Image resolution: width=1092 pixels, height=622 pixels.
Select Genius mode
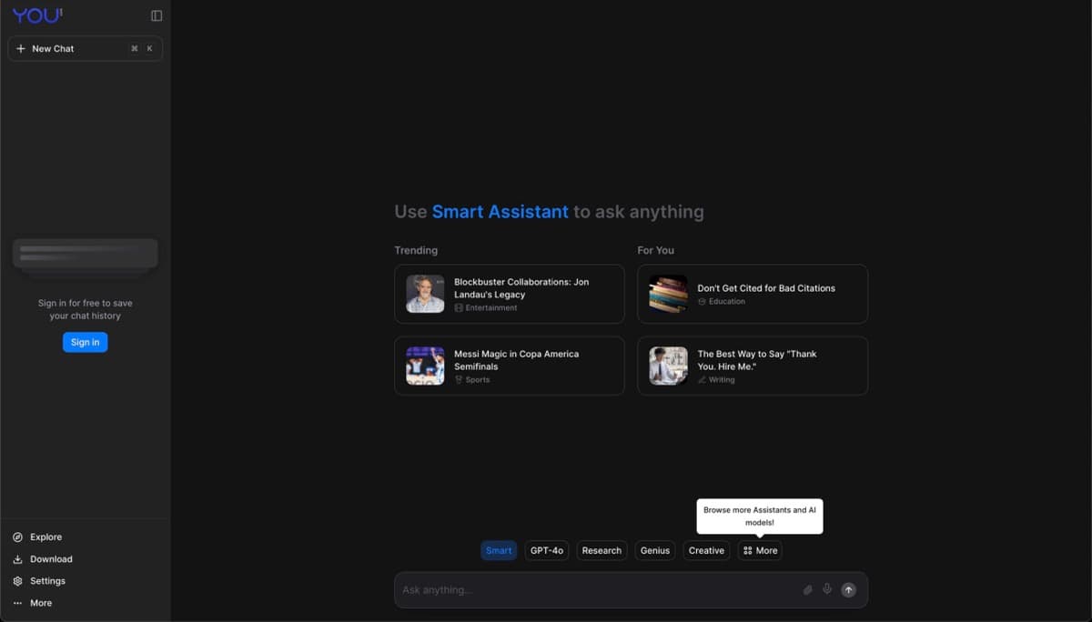click(655, 550)
